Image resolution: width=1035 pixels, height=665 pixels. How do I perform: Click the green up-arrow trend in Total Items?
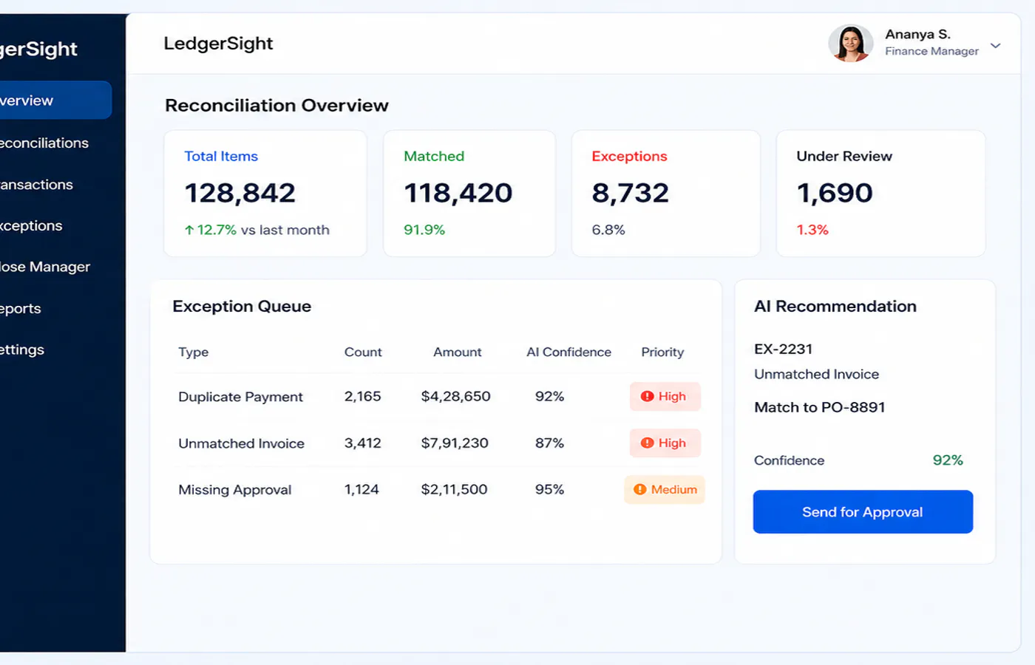pos(189,230)
